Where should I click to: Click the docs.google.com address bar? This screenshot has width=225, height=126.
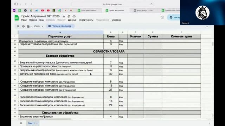[x=112, y=4]
